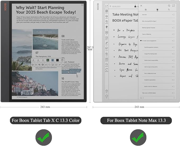Tap the magnifier search icon in selection popup
The width and height of the screenshot is (180, 146).
[50, 65]
